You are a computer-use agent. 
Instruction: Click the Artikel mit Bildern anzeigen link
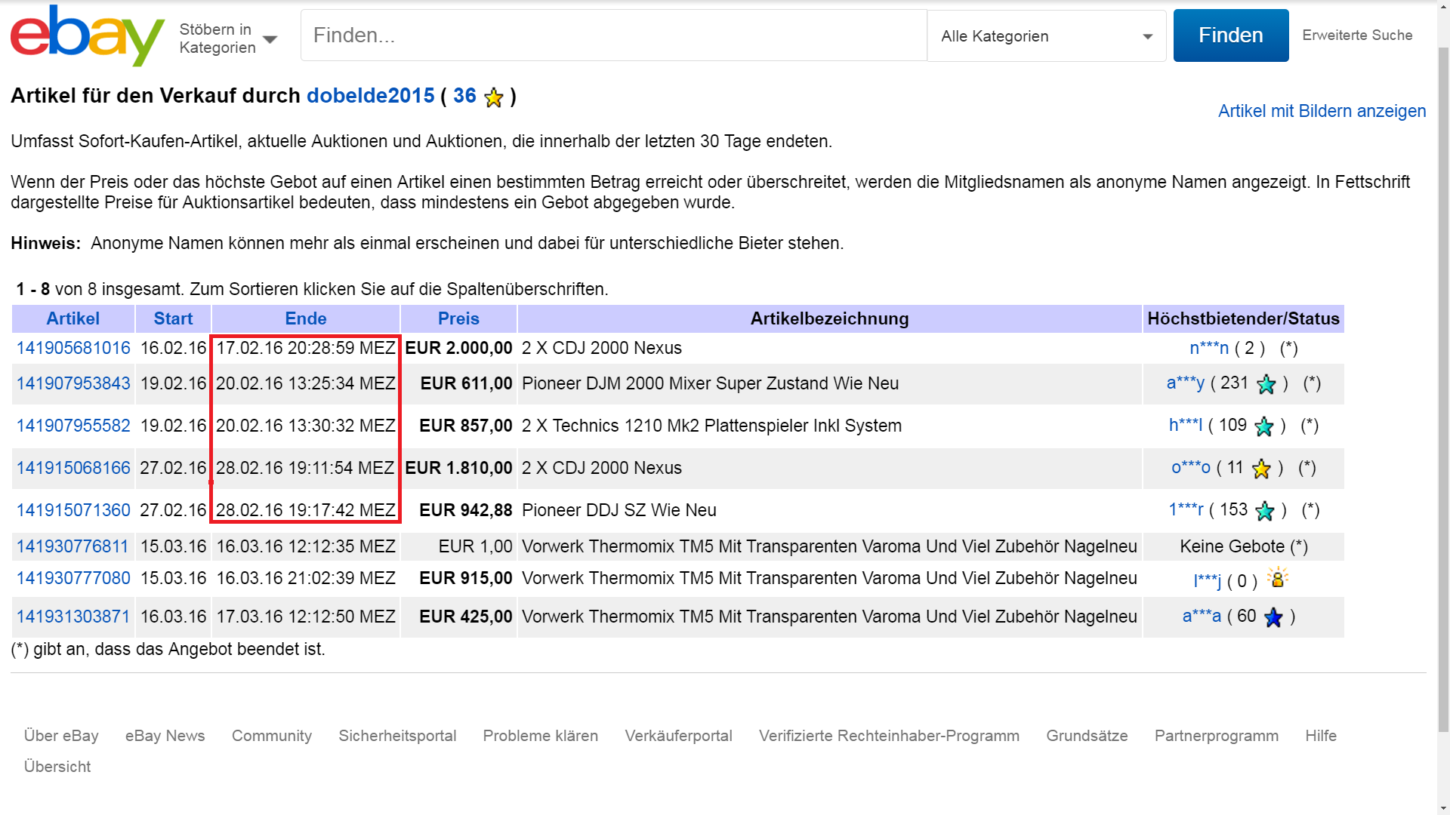pos(1322,111)
